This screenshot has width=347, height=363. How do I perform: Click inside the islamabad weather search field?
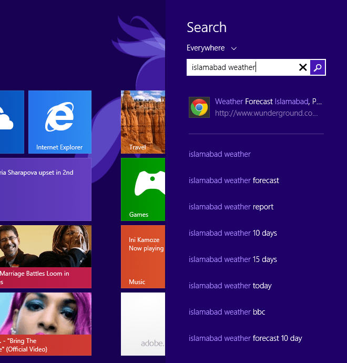click(x=242, y=67)
